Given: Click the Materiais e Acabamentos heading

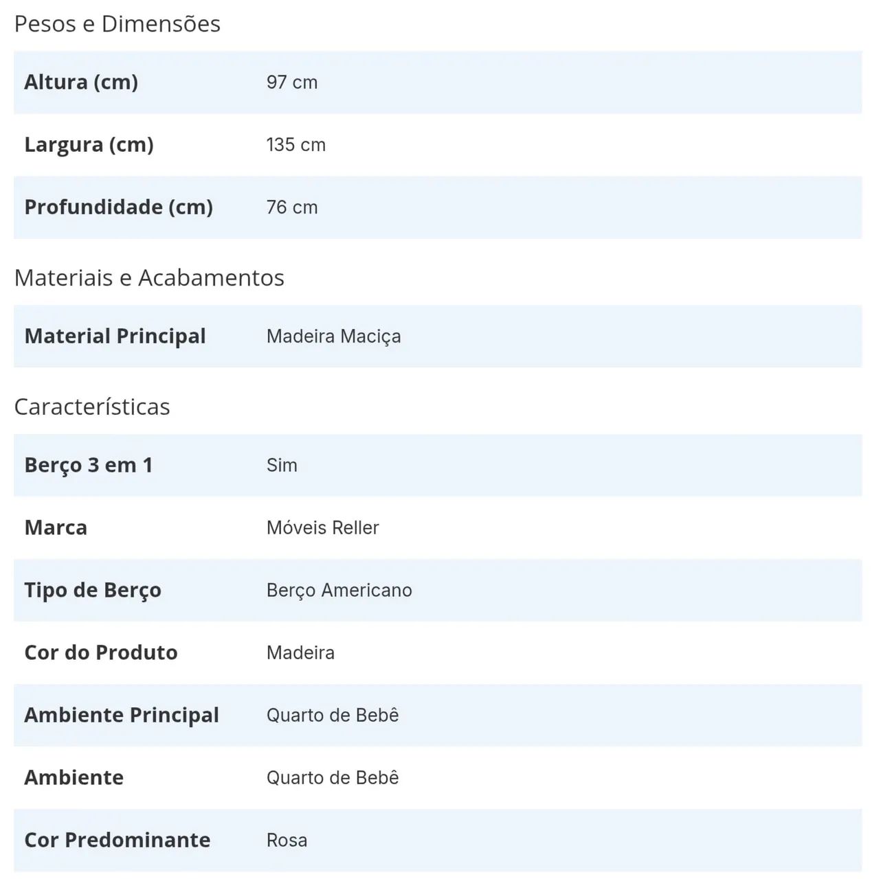Looking at the screenshot, I should click(x=149, y=278).
